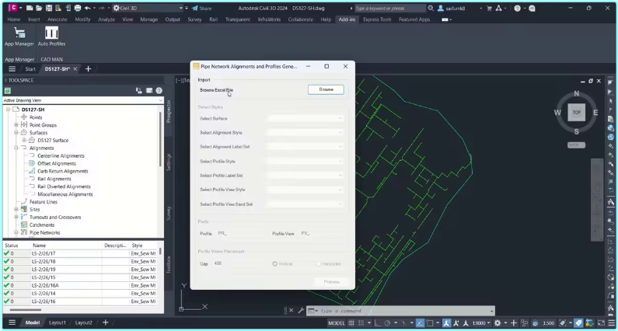Image resolution: width=618 pixels, height=331 pixels.
Task: Click the WCS label under ViewCube
Action: (x=576, y=145)
